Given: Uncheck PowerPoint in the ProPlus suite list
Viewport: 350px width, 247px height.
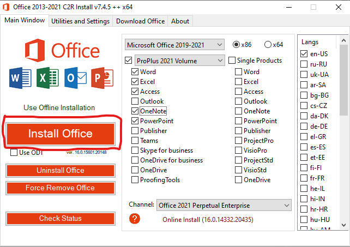Looking at the screenshot, I should coord(135,121).
